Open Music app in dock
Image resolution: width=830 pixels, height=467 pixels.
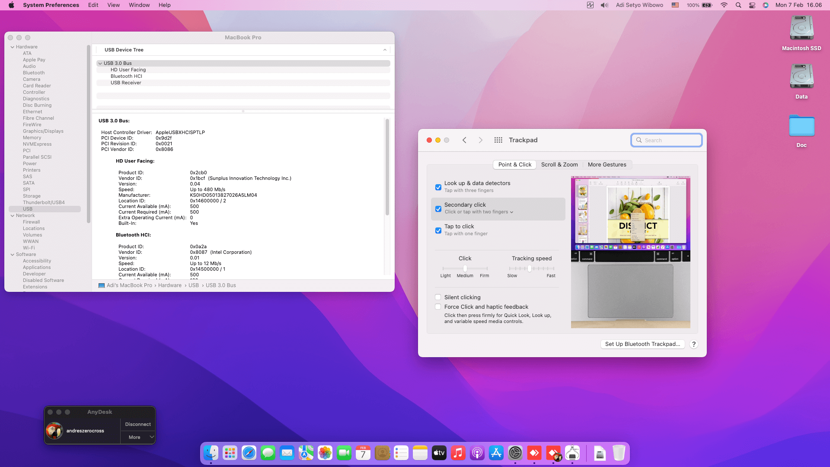point(458,453)
